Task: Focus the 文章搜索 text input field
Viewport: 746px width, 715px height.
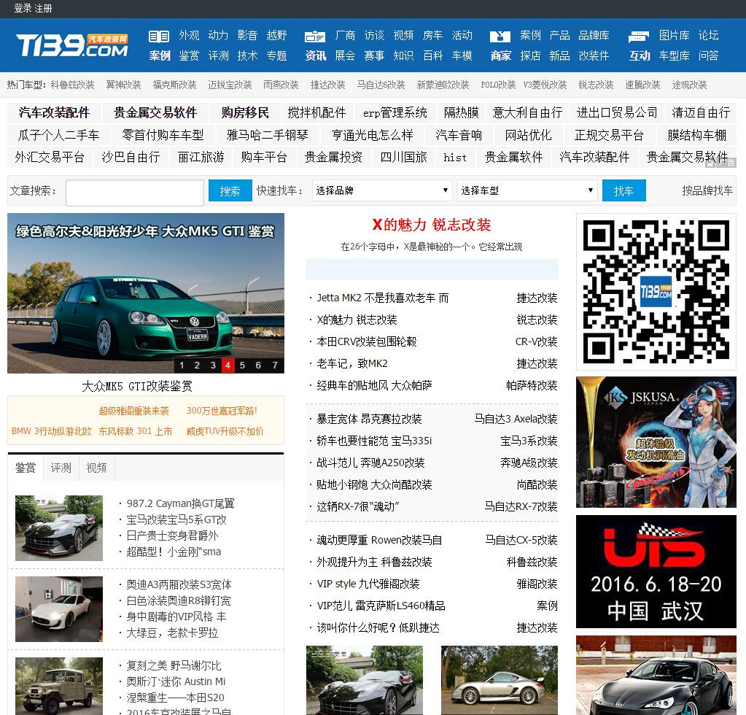Action: (x=135, y=193)
